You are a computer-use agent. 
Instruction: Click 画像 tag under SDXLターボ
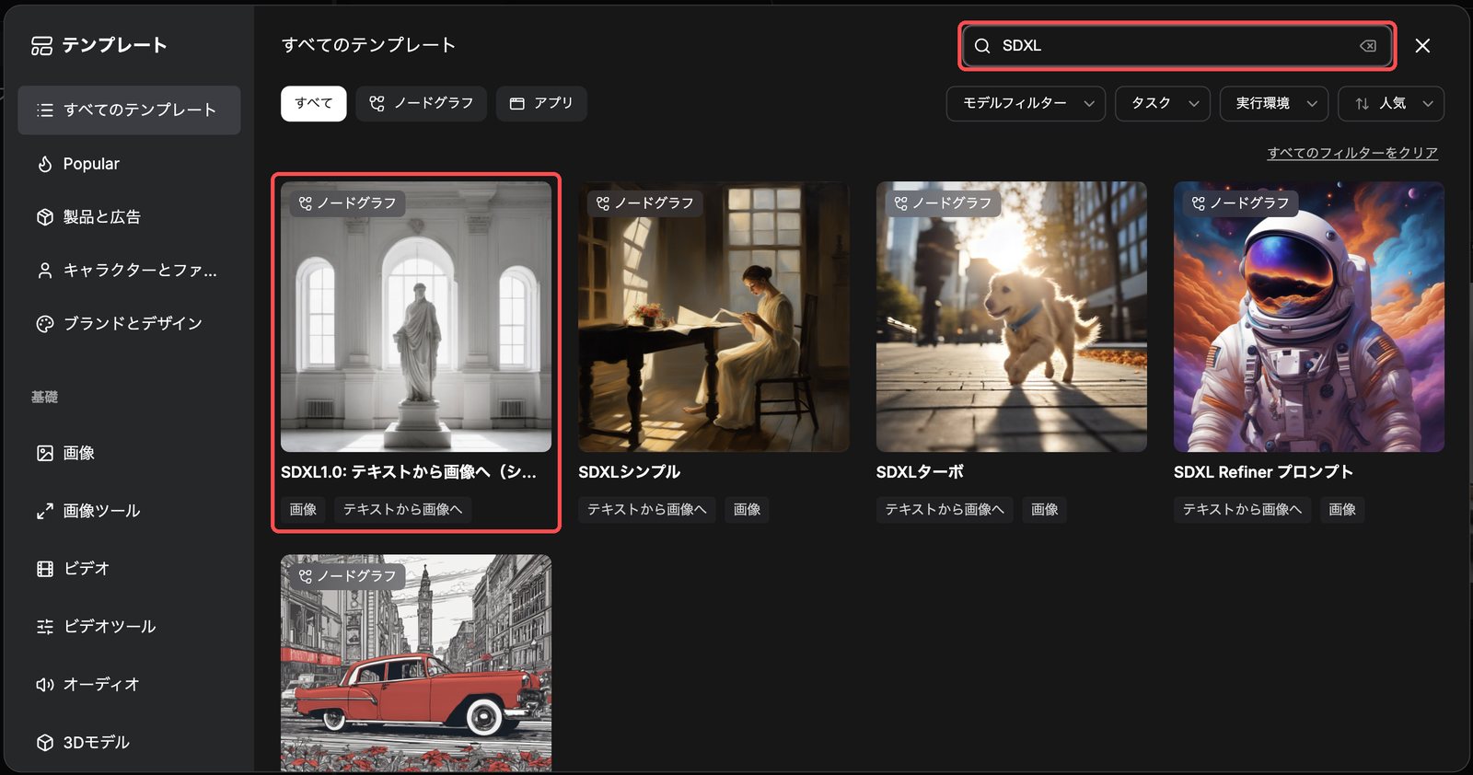(1044, 510)
